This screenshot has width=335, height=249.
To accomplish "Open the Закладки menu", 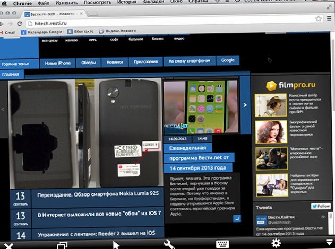I will pyautogui.click(x=153, y=2).
